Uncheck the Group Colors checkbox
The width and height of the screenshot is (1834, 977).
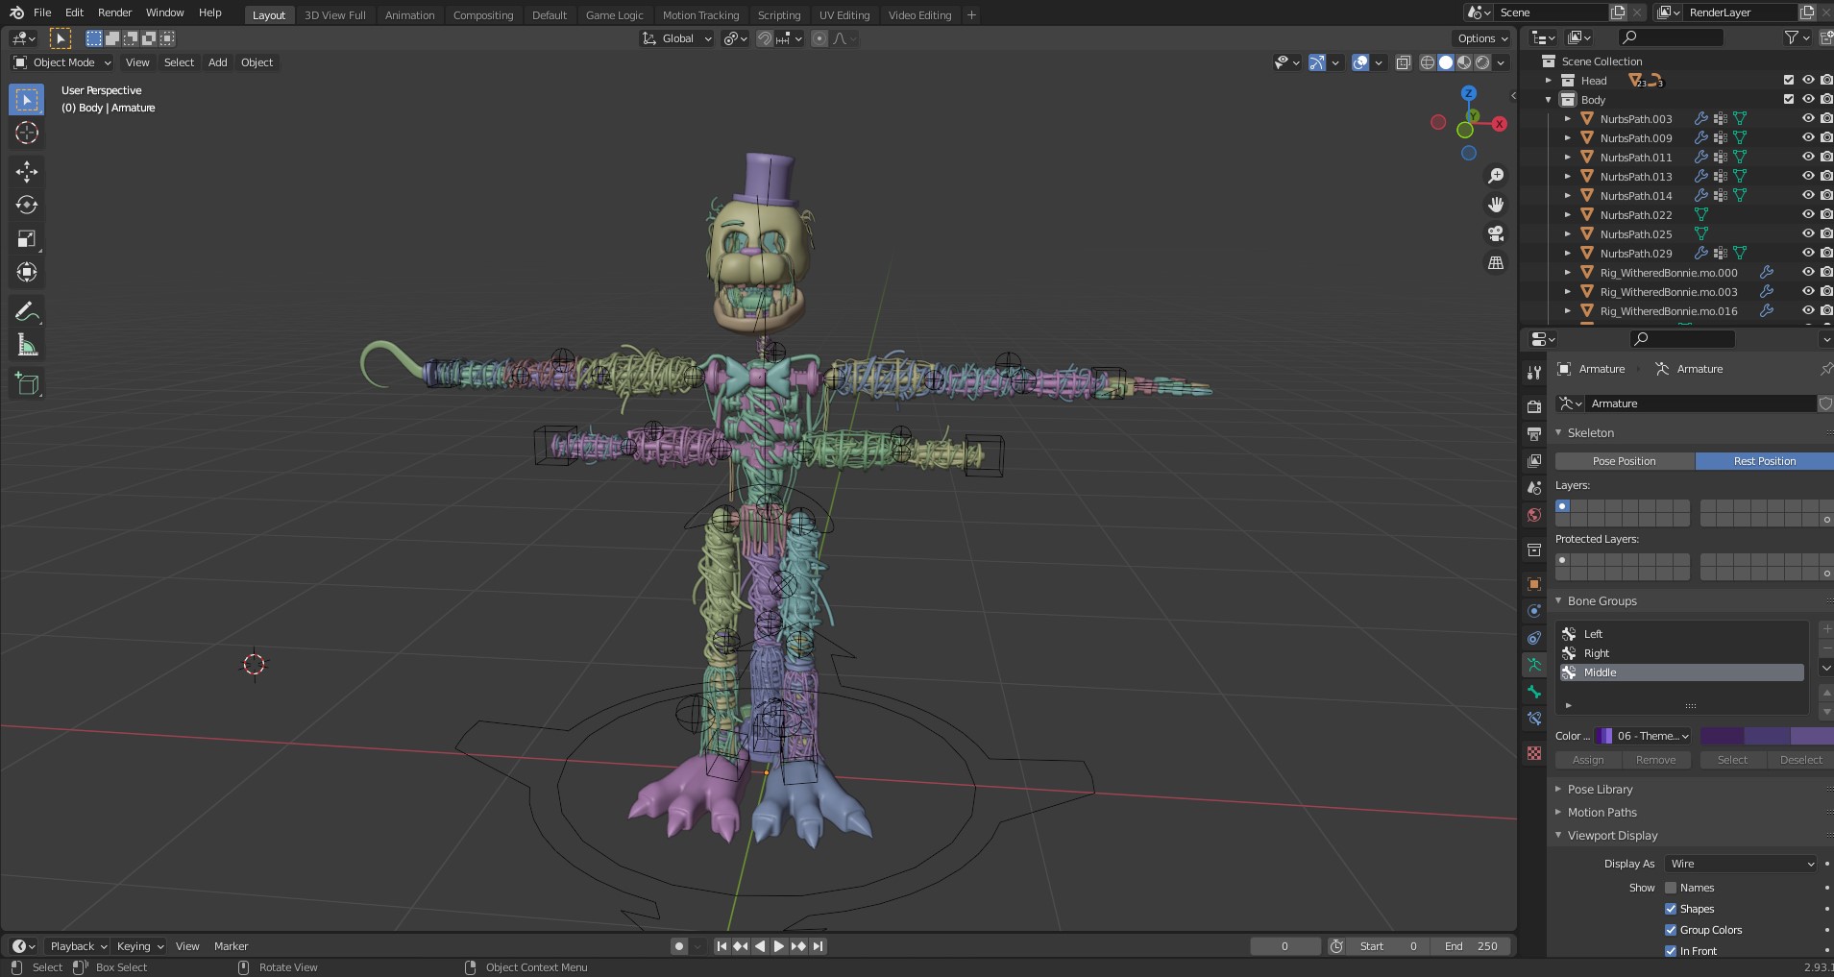(1671, 930)
